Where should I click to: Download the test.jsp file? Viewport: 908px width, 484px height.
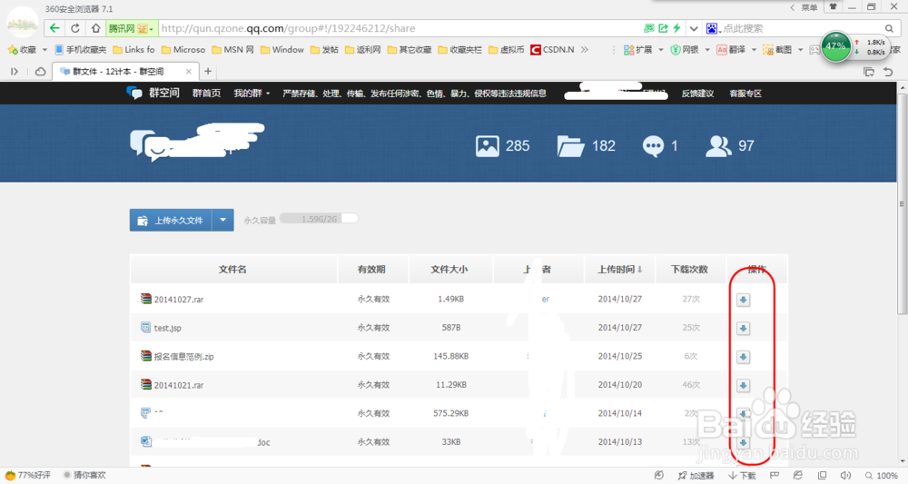pos(743,328)
